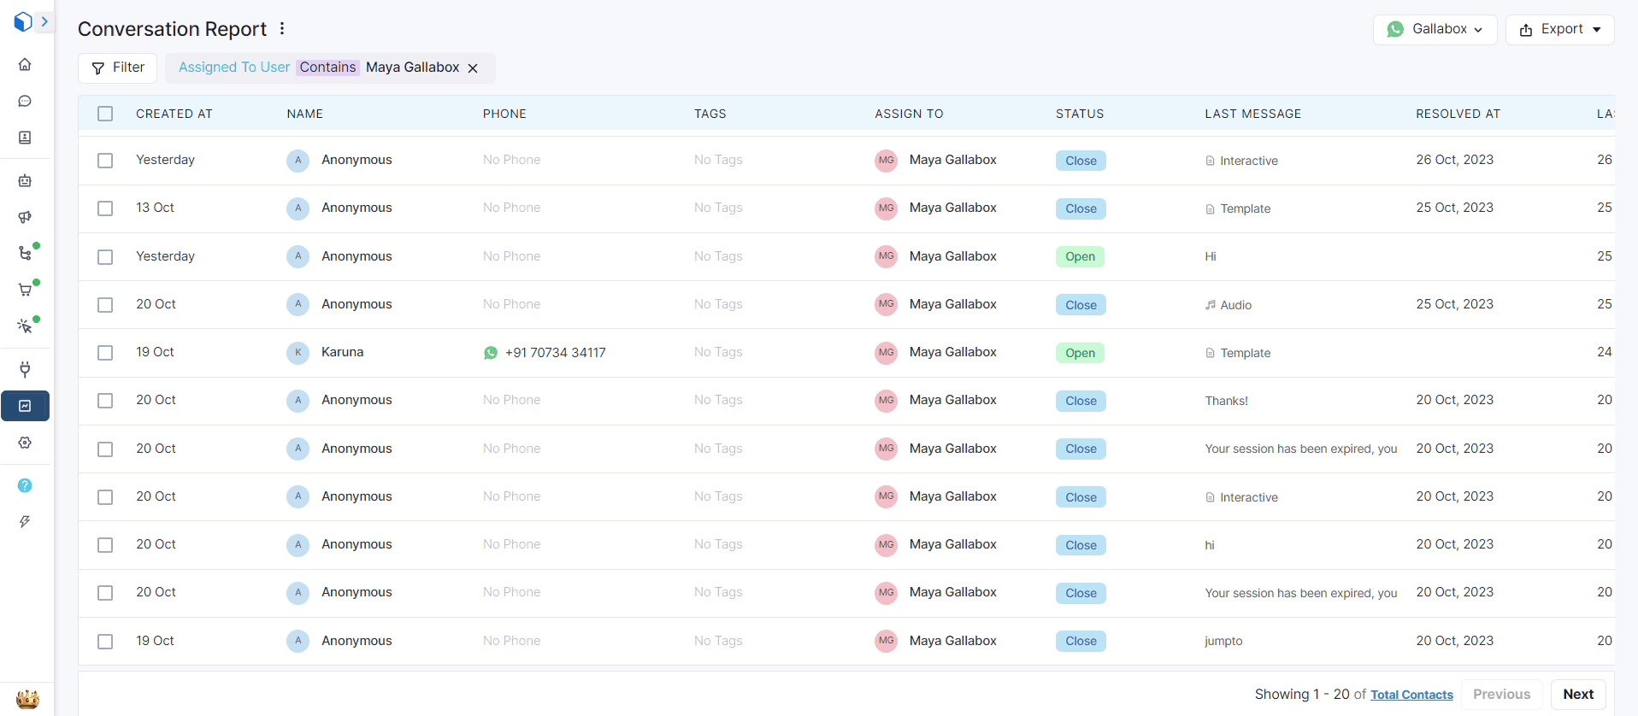Open the Integrations plug icon in sidebar

click(25, 370)
